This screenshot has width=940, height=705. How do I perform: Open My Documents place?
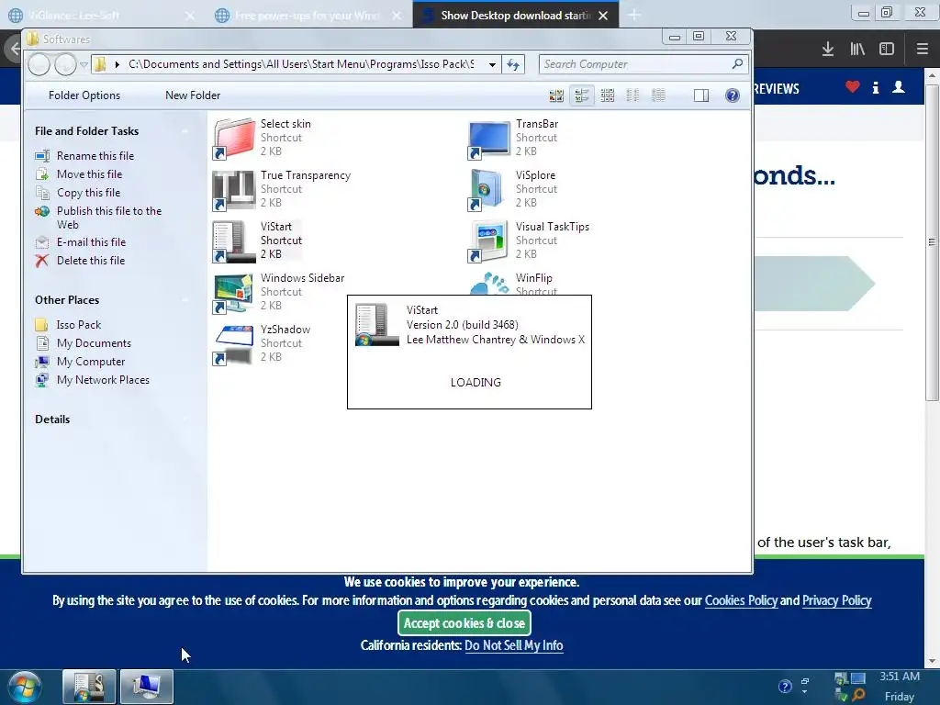coord(95,343)
